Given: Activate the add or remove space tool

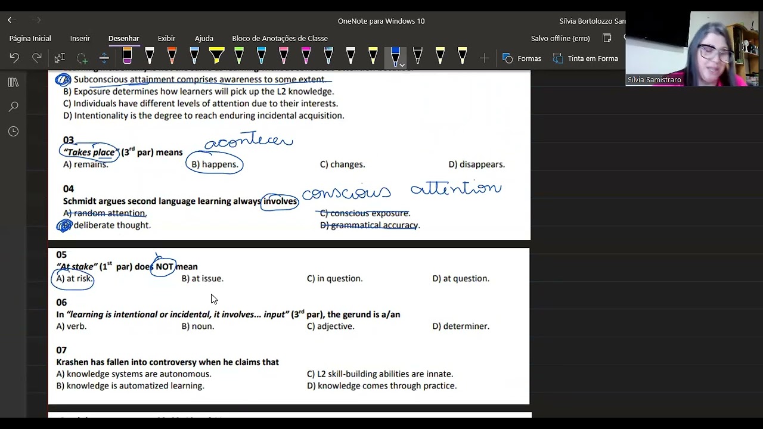Looking at the screenshot, I should [x=104, y=58].
